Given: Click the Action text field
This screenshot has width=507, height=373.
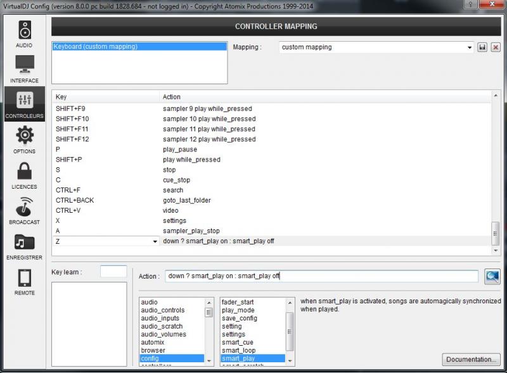Looking at the screenshot, I should [x=321, y=276].
